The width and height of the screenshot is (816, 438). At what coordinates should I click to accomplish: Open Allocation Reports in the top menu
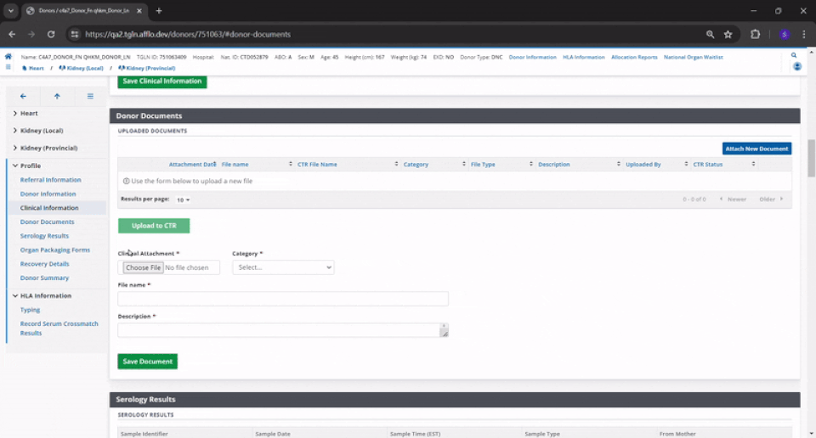pos(634,57)
